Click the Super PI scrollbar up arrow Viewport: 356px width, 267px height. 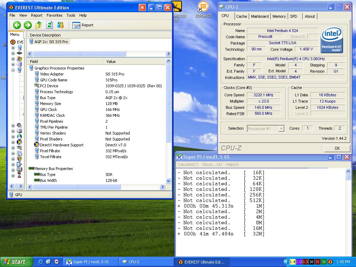pos(348,171)
